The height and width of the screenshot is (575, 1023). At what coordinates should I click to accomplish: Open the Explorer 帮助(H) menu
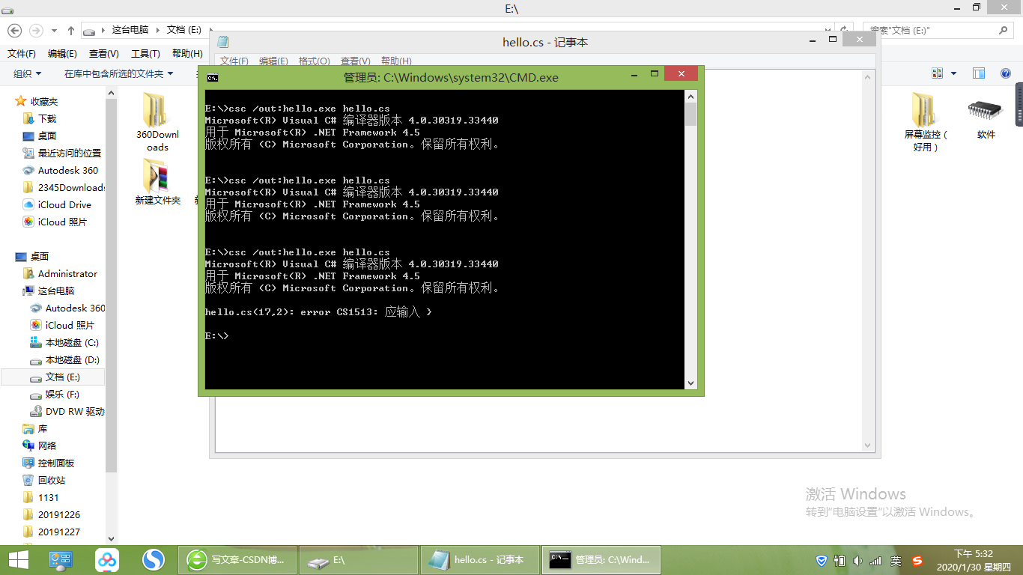(187, 54)
